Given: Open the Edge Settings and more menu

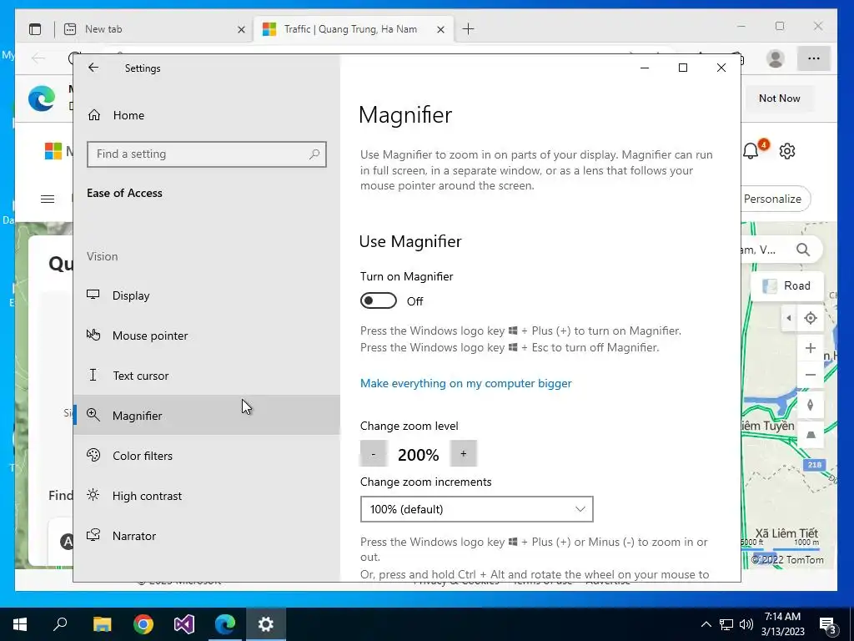Looking at the screenshot, I should coord(814,58).
